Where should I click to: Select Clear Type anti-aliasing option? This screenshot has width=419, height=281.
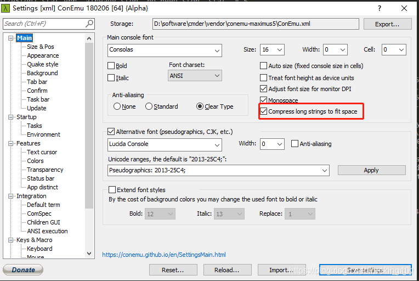tap(200, 106)
